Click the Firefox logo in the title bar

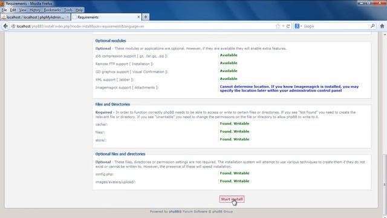(x=2, y=4)
